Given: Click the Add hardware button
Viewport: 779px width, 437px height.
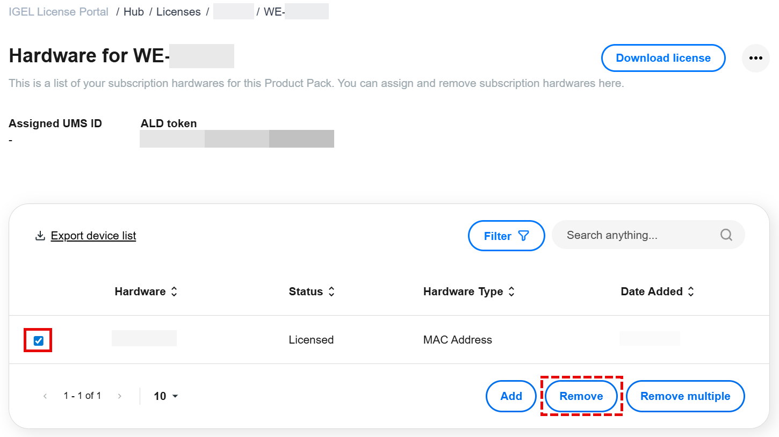Looking at the screenshot, I should [511, 396].
